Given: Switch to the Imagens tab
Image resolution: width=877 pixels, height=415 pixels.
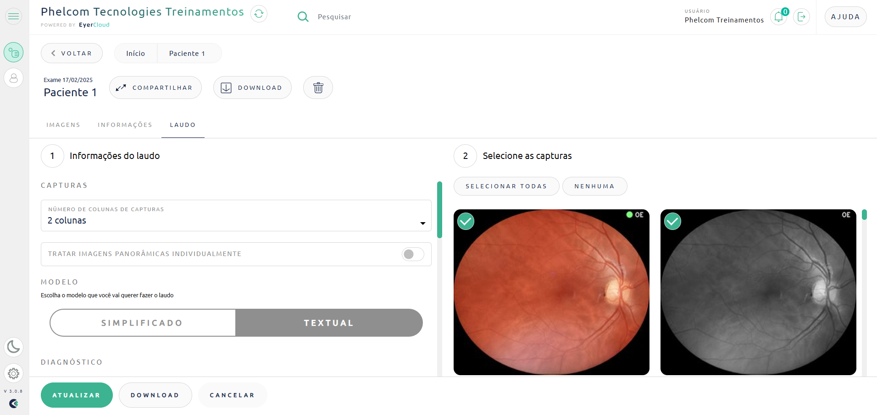Looking at the screenshot, I should click(63, 125).
